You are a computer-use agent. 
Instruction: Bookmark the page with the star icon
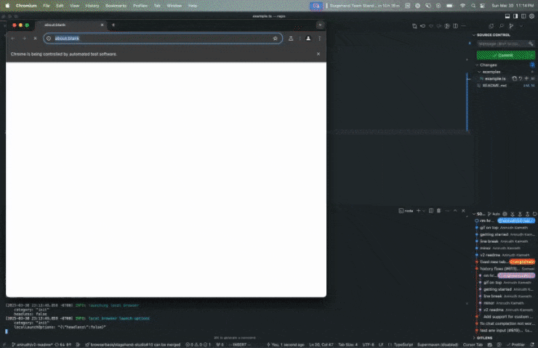coord(275,38)
